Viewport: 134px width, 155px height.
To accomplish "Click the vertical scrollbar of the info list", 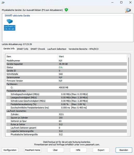I will coord(129,70).
